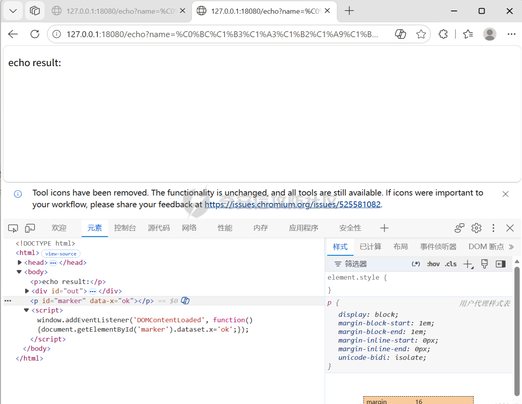The image size is (522, 404).
Task: Dismiss the Tool icons removed notification
Action: tap(506, 194)
